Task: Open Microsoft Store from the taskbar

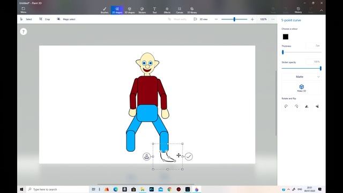Action: (133, 189)
